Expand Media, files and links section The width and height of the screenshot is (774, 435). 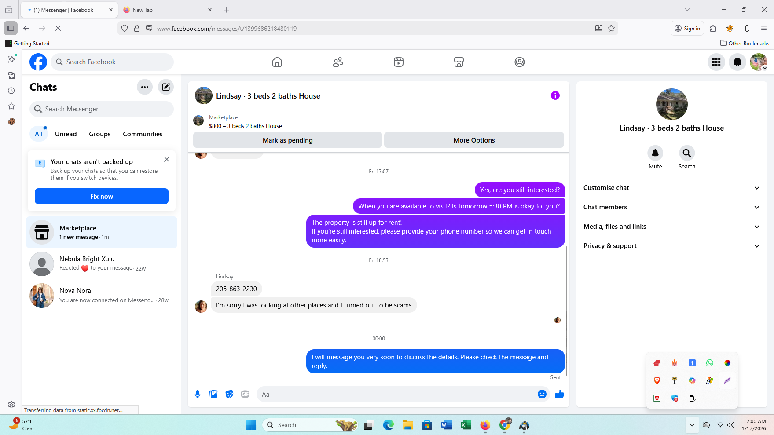tap(671, 227)
